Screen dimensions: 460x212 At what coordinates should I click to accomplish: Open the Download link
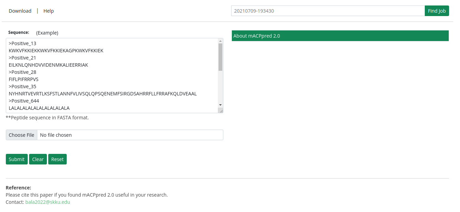(20, 11)
